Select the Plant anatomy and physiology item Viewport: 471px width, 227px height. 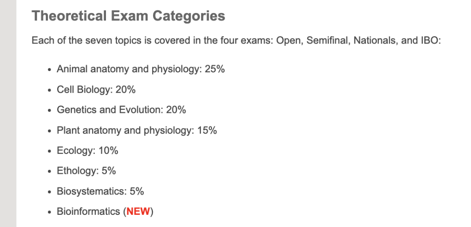pyautogui.click(x=137, y=130)
